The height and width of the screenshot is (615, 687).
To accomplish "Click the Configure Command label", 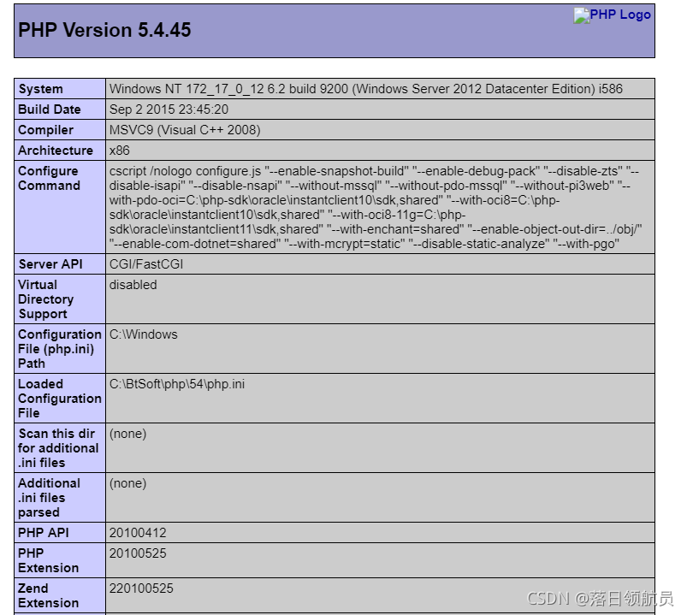I will coord(49,178).
